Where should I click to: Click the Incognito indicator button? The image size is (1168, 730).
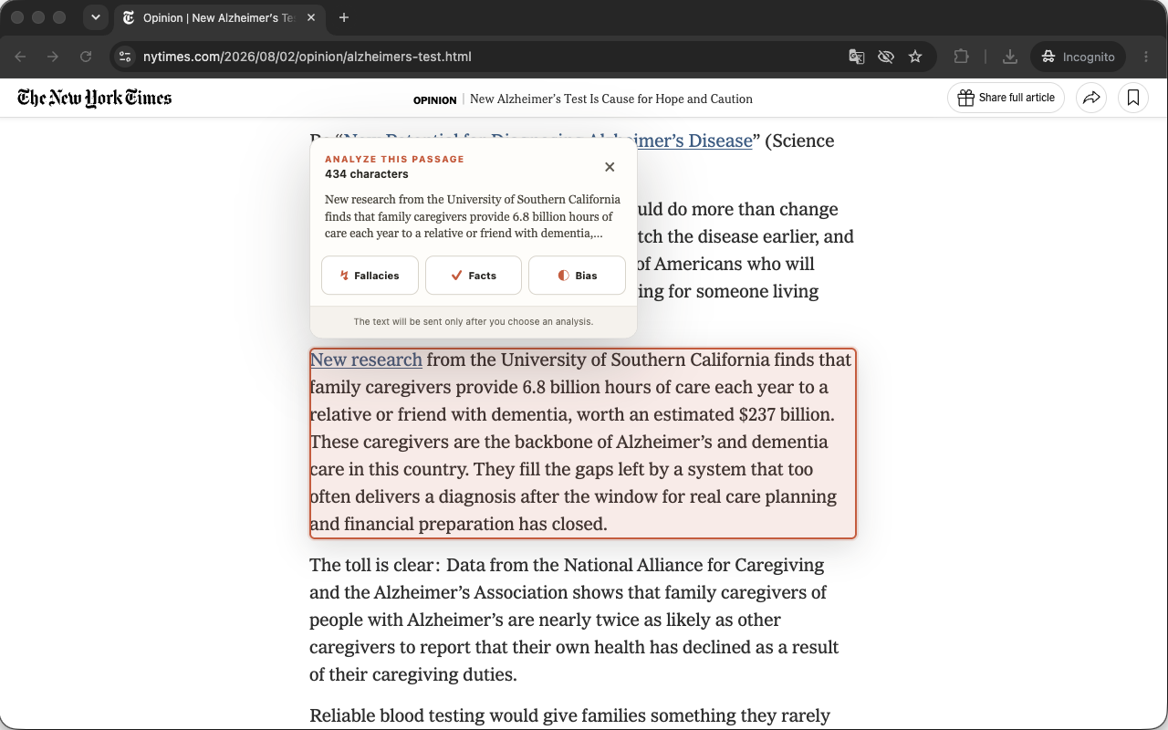pyautogui.click(x=1078, y=57)
